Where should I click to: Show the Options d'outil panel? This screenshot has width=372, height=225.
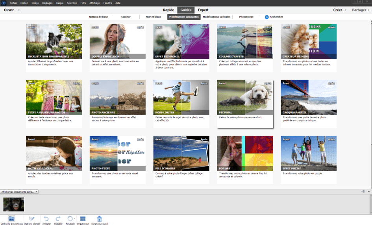[x=32, y=220]
